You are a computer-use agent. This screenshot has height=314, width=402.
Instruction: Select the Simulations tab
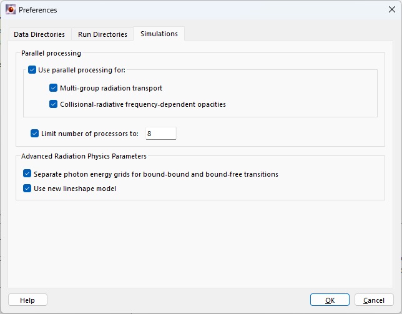159,34
